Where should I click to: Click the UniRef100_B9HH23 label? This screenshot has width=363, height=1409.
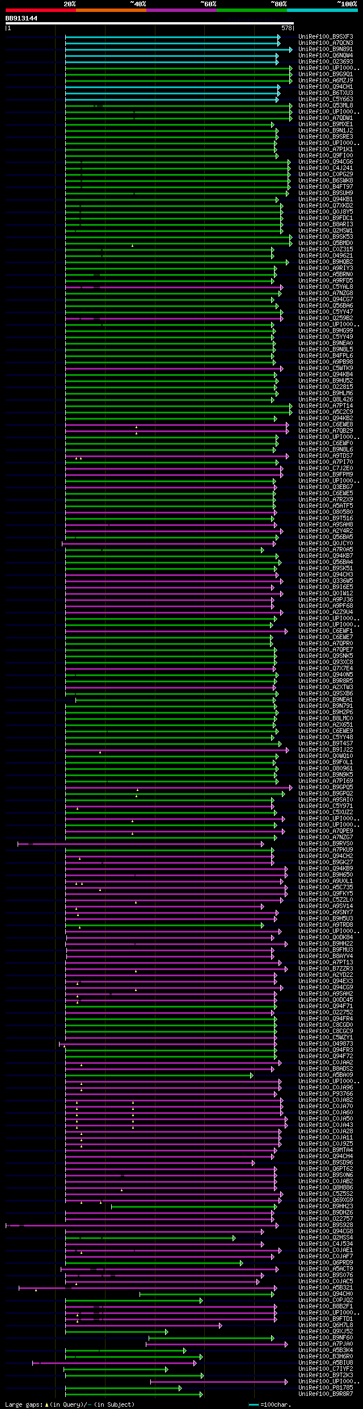point(326,1207)
